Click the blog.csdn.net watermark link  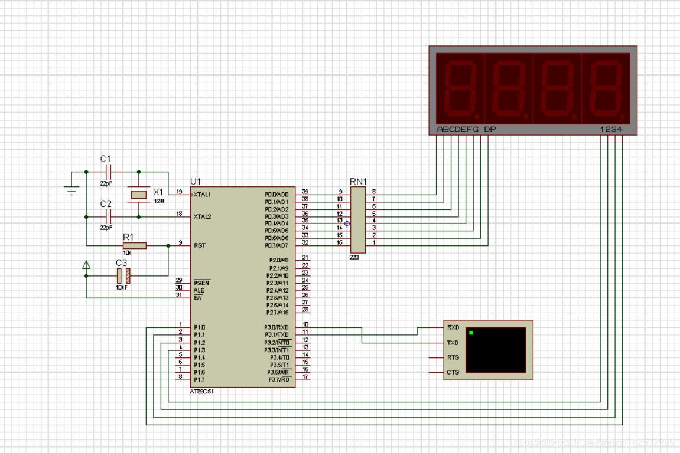point(594,441)
